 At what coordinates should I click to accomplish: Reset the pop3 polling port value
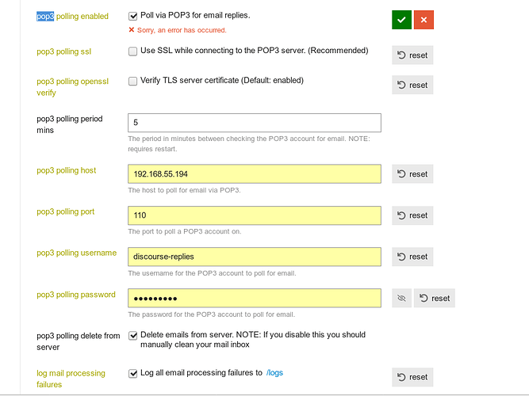pos(412,215)
